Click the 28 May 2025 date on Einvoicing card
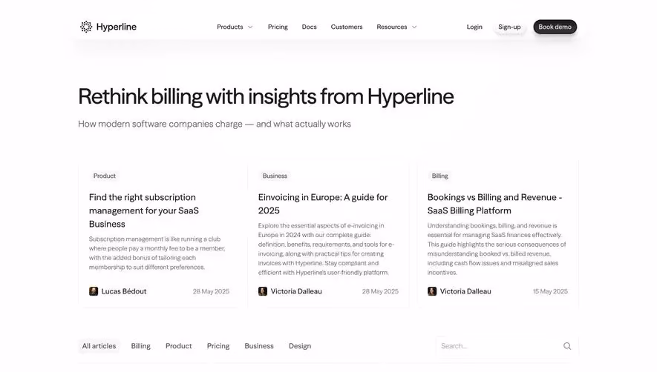 tap(380, 291)
